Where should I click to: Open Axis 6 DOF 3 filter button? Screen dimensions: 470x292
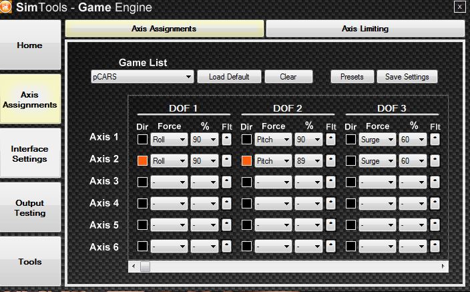[435, 247]
